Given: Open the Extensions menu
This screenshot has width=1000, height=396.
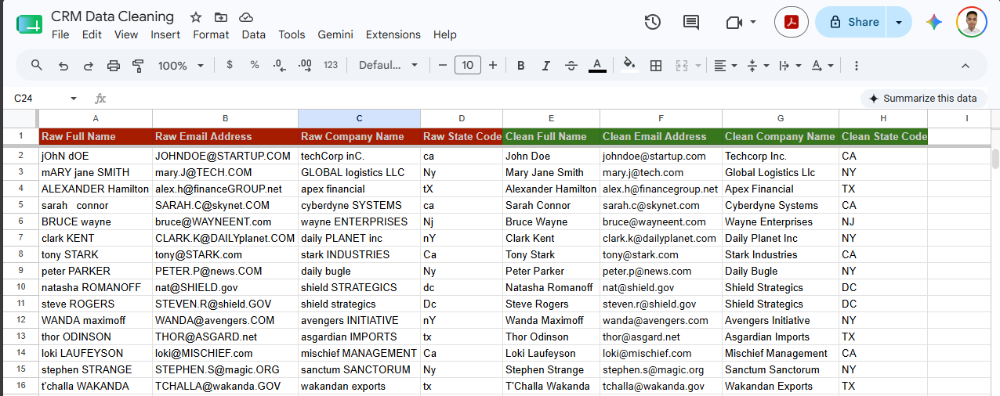Looking at the screenshot, I should (x=393, y=34).
